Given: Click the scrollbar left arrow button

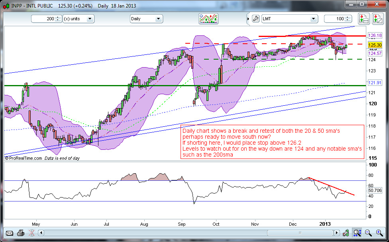Looking at the screenshot, I should [41, 233].
